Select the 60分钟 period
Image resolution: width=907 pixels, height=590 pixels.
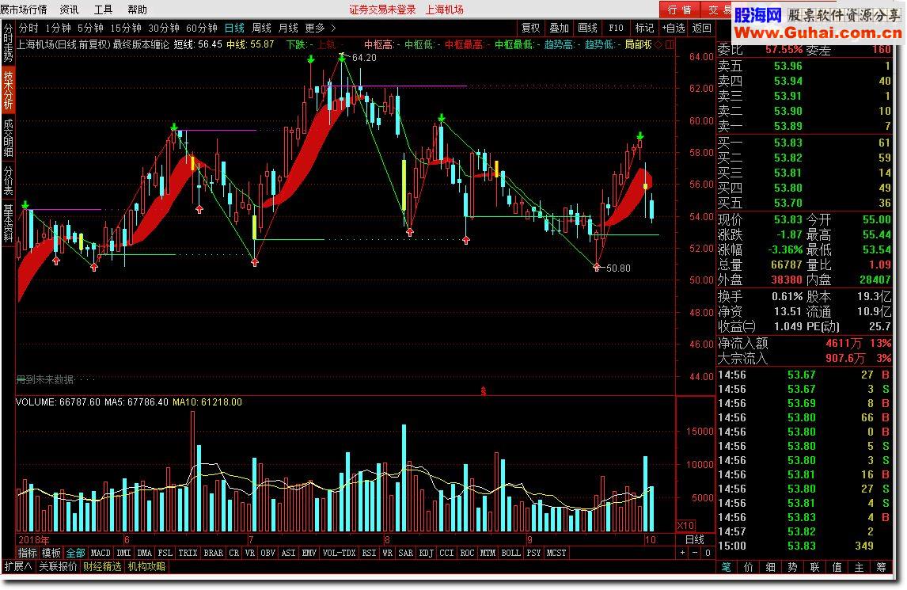tap(201, 28)
